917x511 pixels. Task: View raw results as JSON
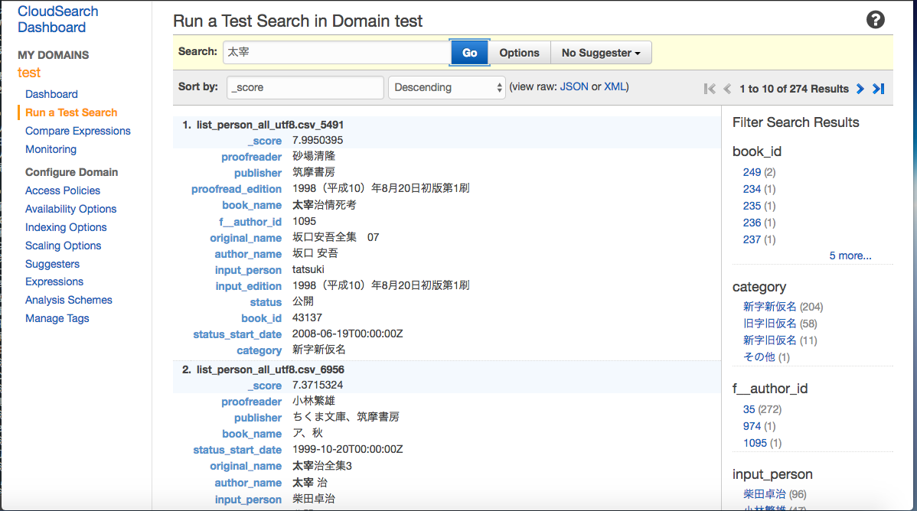coord(574,86)
